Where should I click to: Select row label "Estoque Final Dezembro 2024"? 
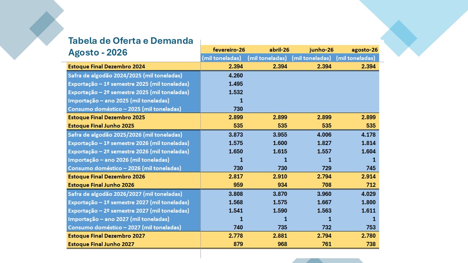pos(106,66)
